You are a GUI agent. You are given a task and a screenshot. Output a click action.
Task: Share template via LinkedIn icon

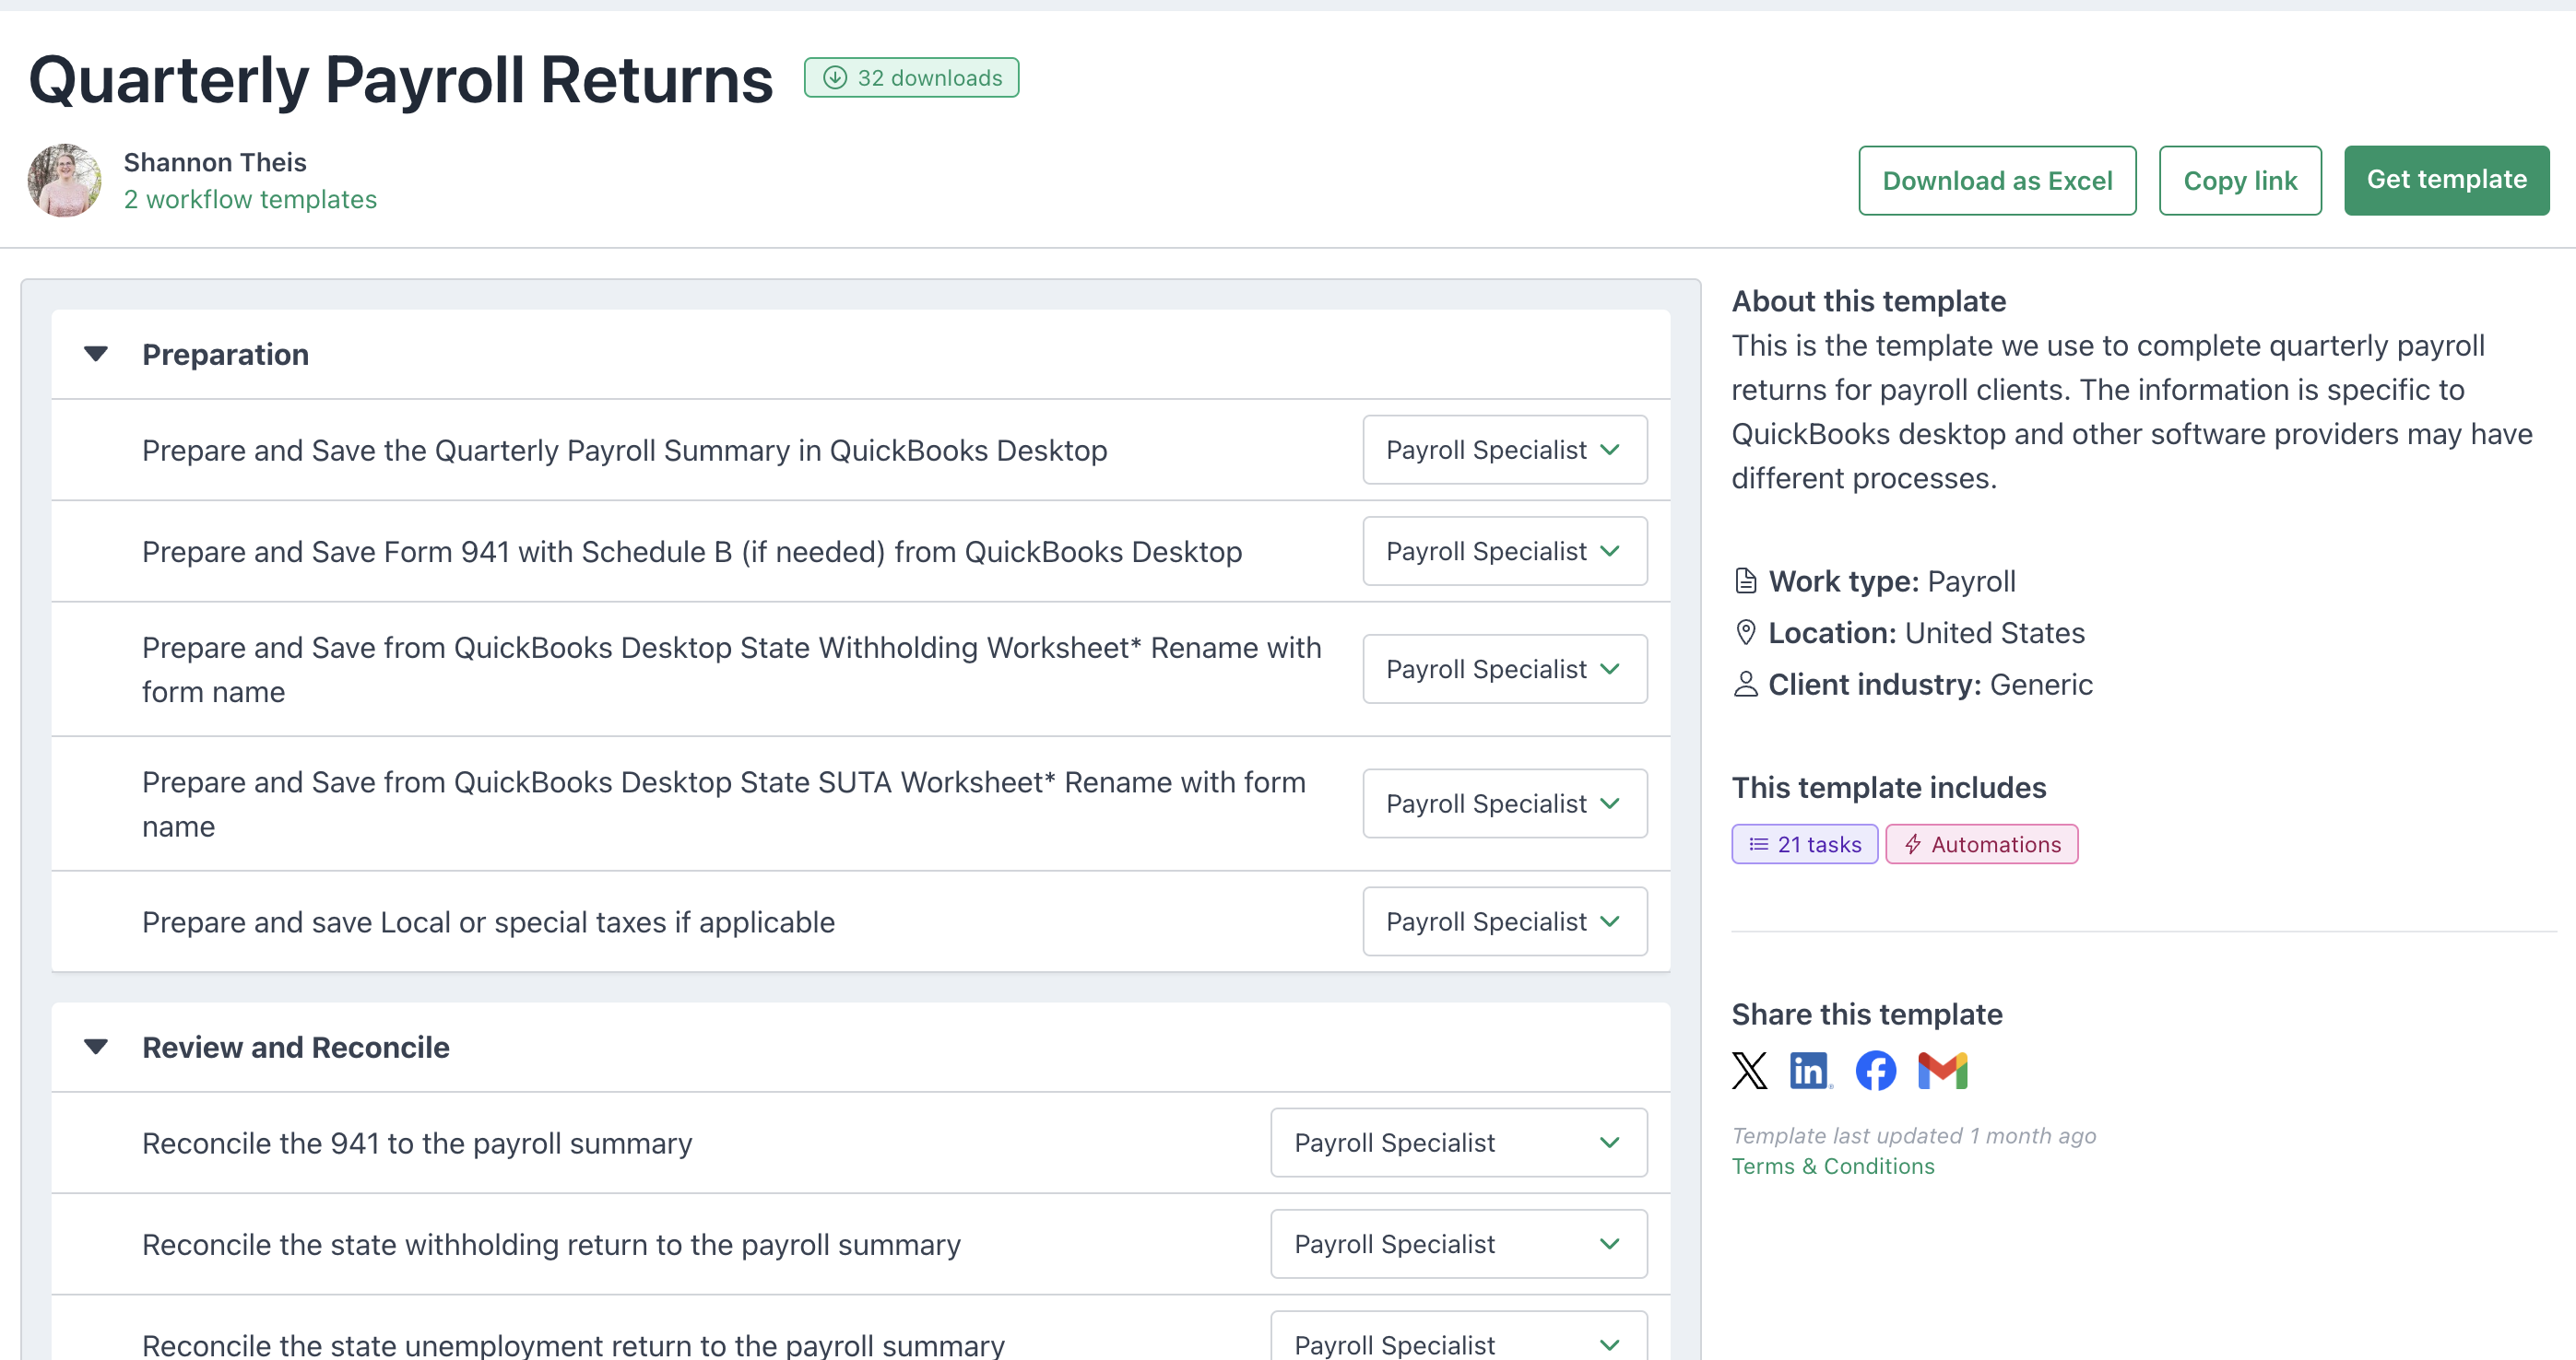click(x=1810, y=1070)
